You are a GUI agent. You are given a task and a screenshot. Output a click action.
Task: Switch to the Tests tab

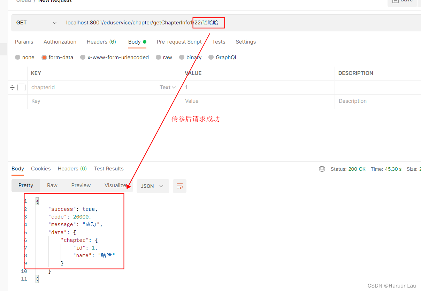click(x=219, y=41)
